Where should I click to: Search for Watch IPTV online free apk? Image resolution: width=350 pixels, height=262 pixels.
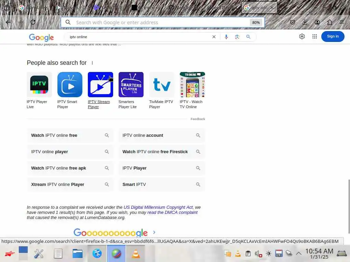coord(70,168)
